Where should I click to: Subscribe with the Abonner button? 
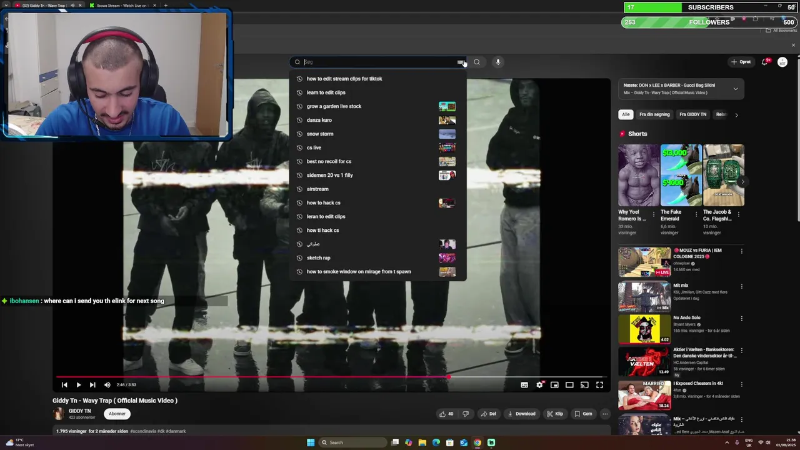pos(117,414)
